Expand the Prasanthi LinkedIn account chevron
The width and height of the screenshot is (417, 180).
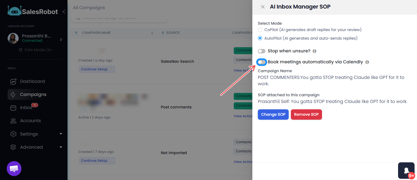click(x=61, y=40)
